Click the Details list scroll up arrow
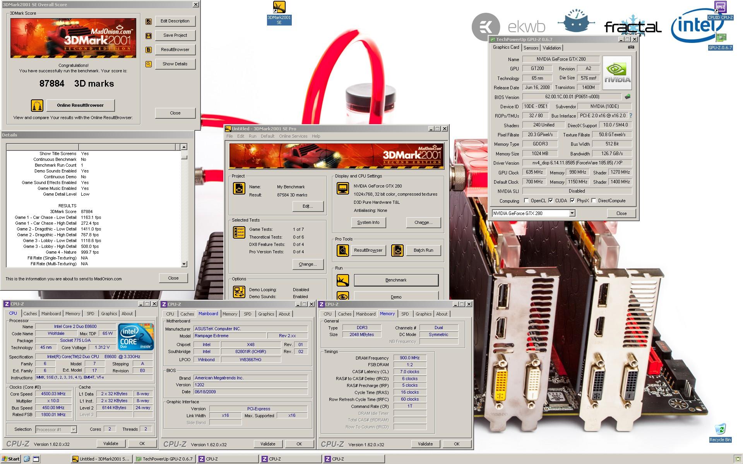 tap(184, 147)
